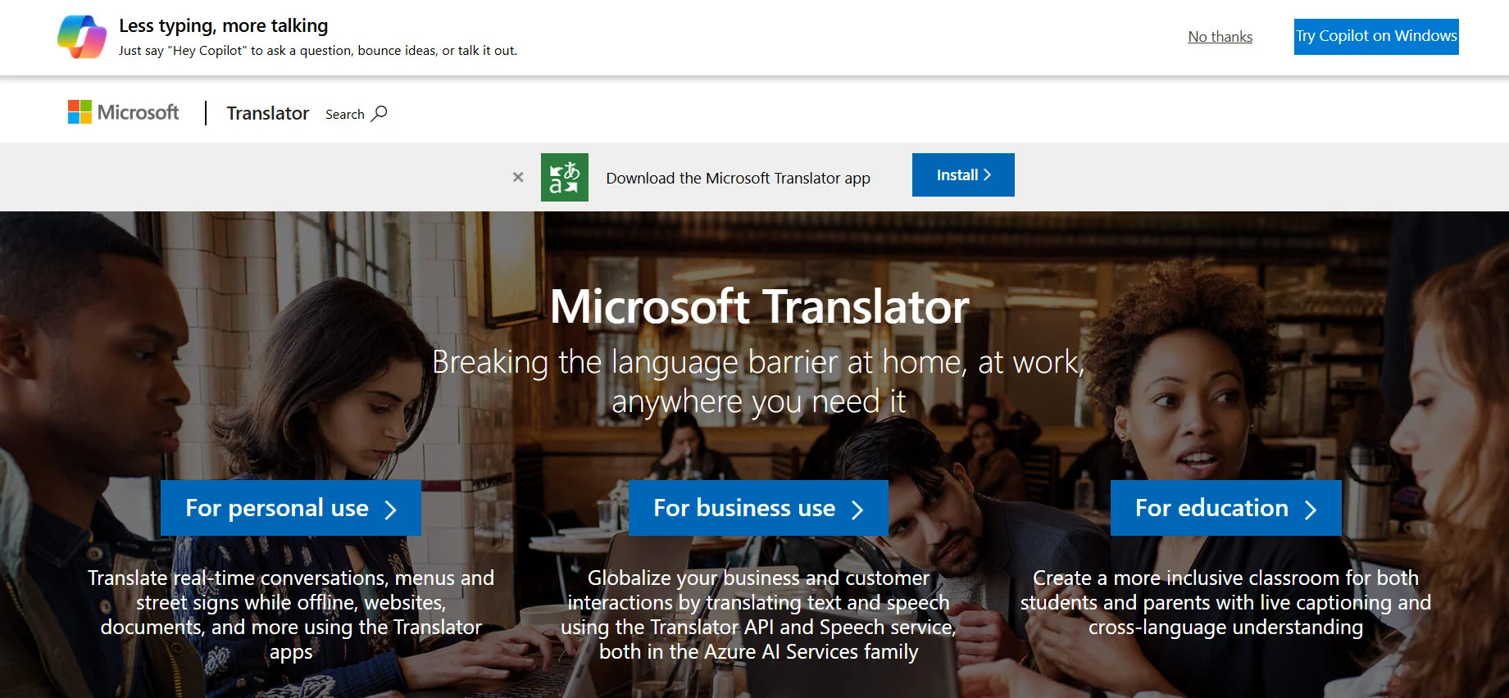Open the For education section

click(1225, 508)
